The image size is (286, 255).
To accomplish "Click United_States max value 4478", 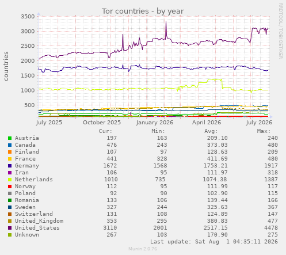I will [271, 228].
